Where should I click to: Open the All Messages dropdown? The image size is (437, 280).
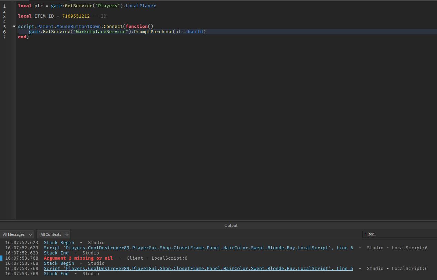coord(17,234)
